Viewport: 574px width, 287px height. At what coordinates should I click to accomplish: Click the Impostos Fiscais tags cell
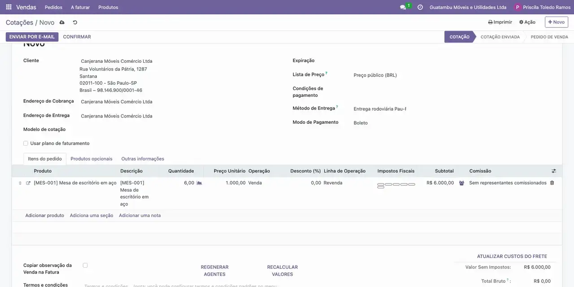coord(396,185)
